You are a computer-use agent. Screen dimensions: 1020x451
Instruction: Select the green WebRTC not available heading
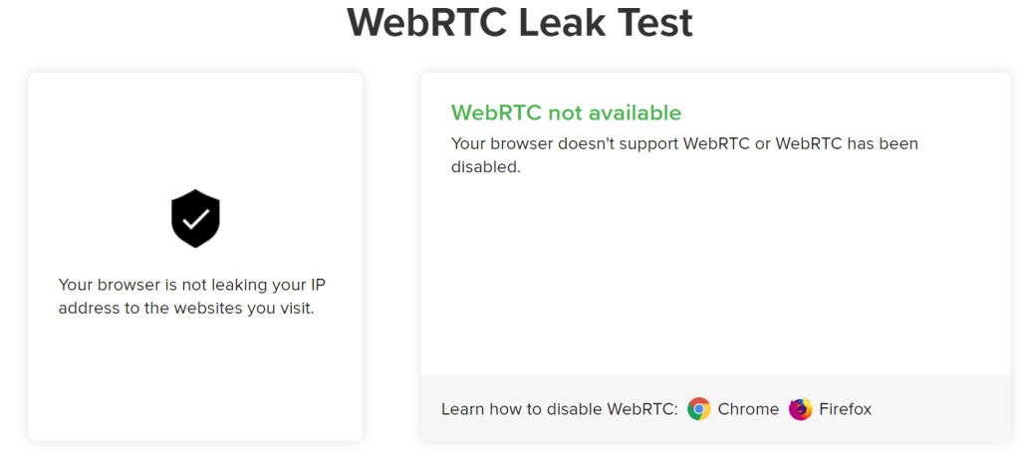[566, 113]
